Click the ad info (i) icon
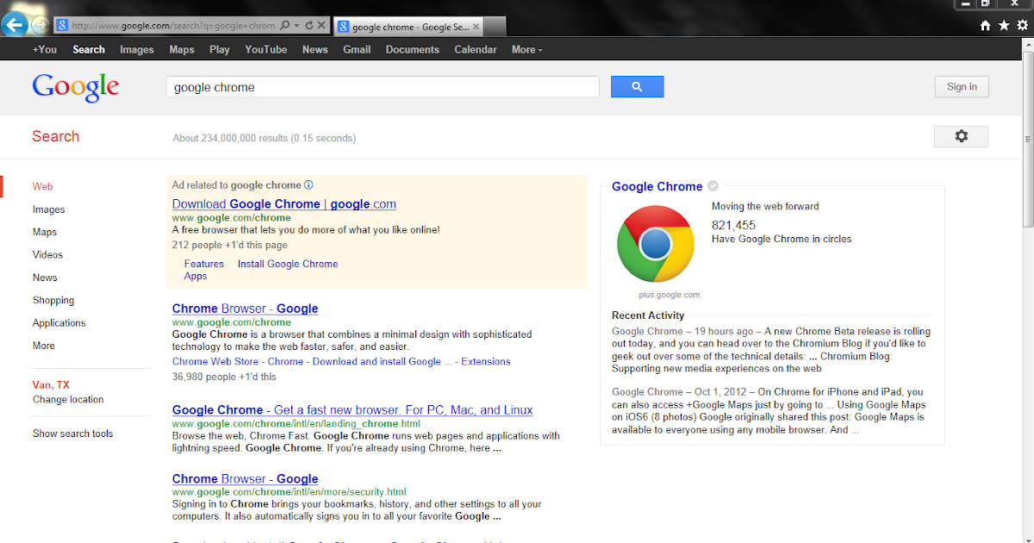Image resolution: width=1034 pixels, height=543 pixels. (x=308, y=184)
